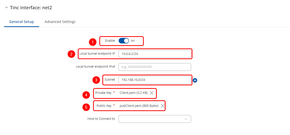
Task: Click the Local tunnel endpoint IP field
Action: click(155, 54)
